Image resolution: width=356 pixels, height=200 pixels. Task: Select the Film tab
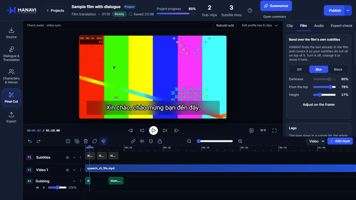(x=303, y=26)
